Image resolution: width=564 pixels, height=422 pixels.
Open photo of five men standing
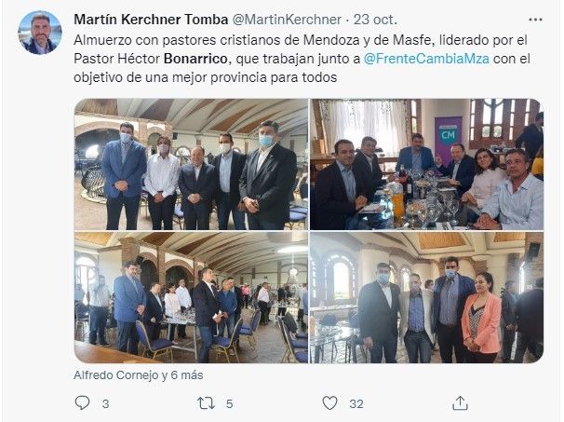coord(191,164)
